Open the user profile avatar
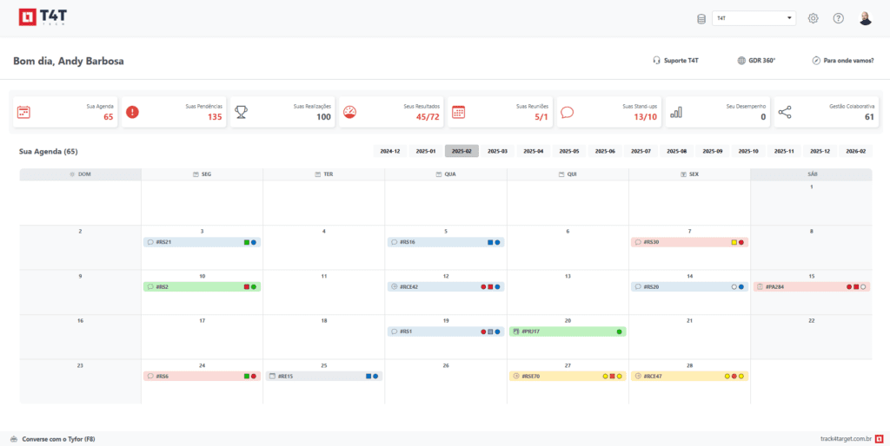This screenshot has width=890, height=446. pos(865,18)
